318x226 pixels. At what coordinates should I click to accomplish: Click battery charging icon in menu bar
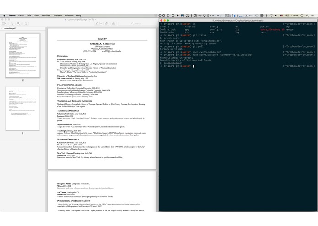click(x=287, y=16)
